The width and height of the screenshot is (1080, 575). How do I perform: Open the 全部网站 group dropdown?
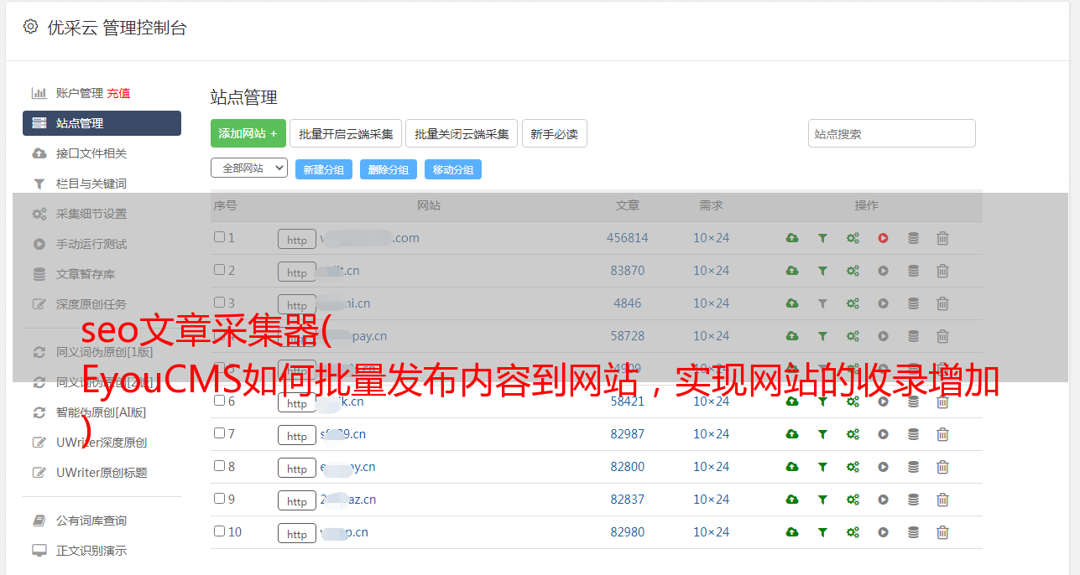coord(249,168)
